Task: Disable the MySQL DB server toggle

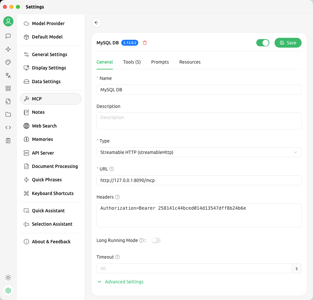Action: pos(262,43)
